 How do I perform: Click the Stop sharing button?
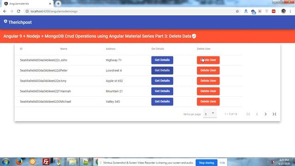pos(206,163)
